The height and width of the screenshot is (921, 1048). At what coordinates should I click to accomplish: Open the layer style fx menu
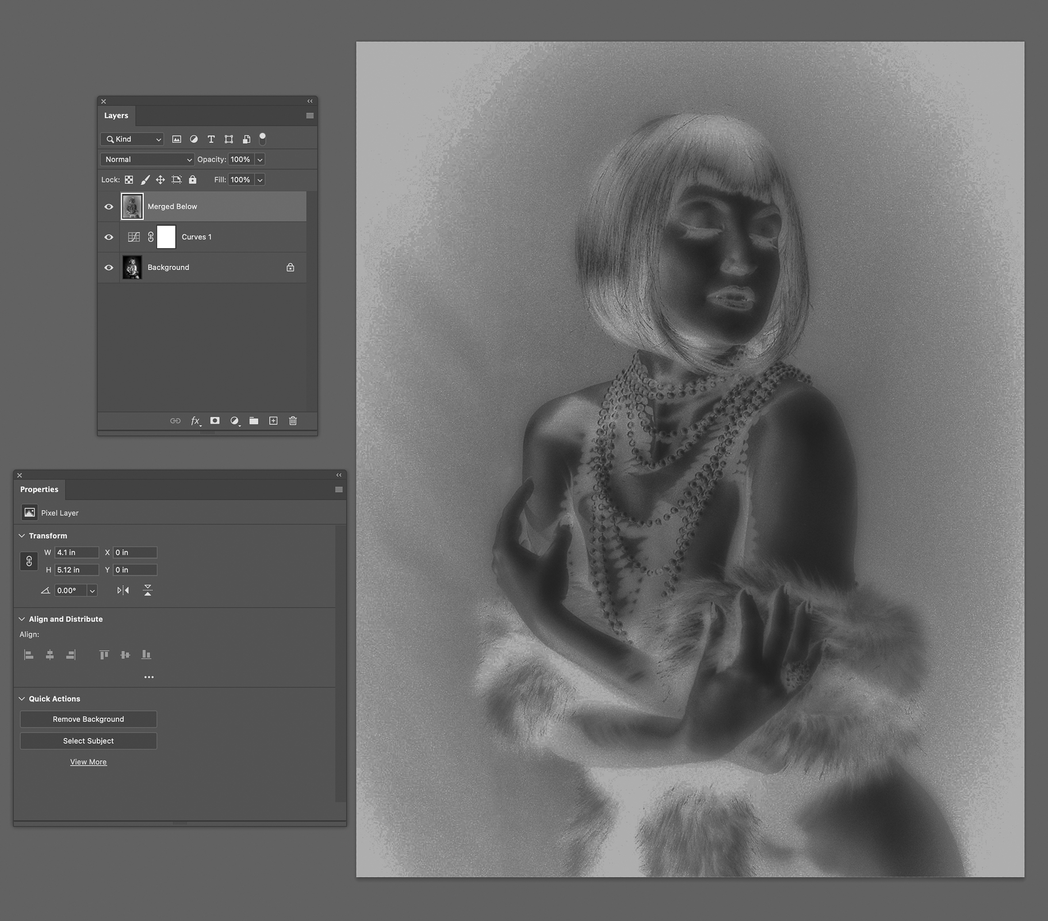click(196, 421)
